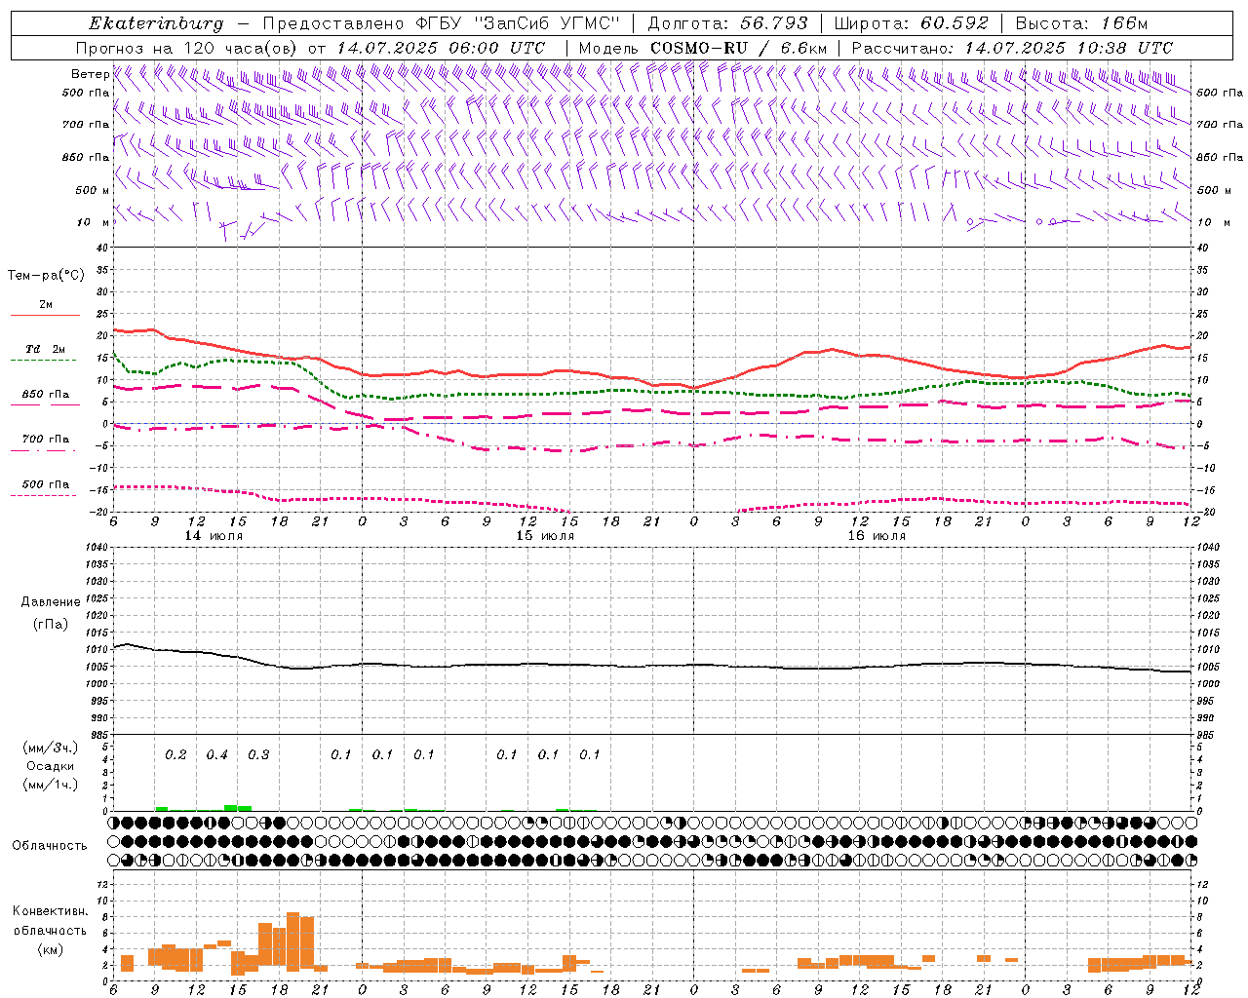Click the 10 м label right of wind barbs

(1214, 222)
